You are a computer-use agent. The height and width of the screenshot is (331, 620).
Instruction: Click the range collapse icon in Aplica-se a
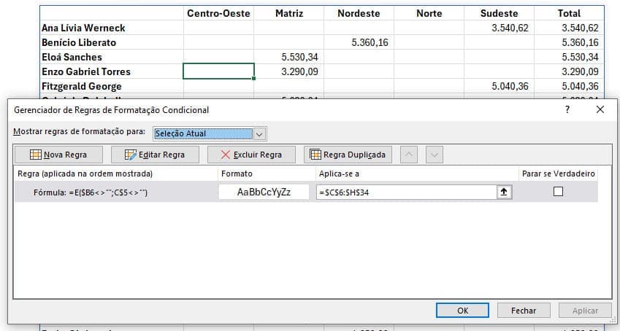(503, 192)
